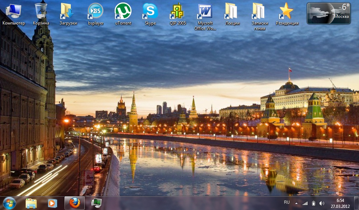The width and height of the screenshot is (359, 210).
Task: Expand the hidden tray icons arrow
Action: tap(296, 203)
